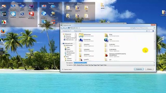Click the Back arrow in Save dialog

click(62, 28)
